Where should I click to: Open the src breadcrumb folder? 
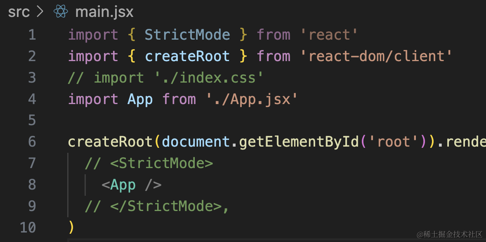point(19,12)
